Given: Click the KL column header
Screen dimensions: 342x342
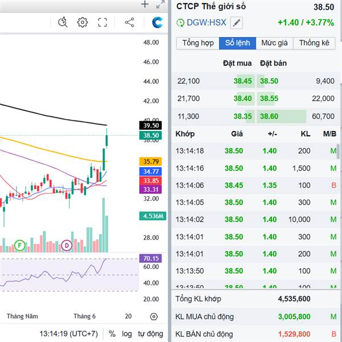Looking at the screenshot, I should 306,134.
